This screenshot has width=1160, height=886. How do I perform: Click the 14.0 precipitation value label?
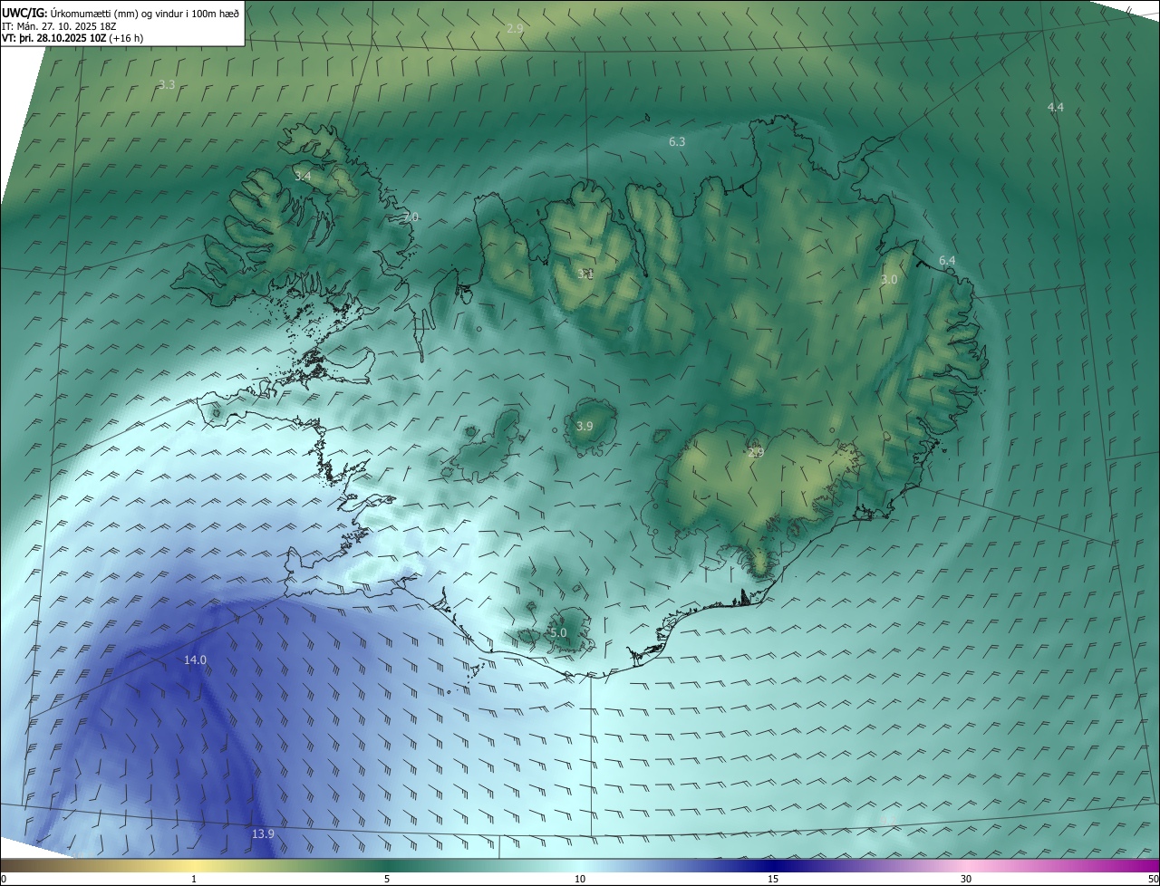[196, 660]
